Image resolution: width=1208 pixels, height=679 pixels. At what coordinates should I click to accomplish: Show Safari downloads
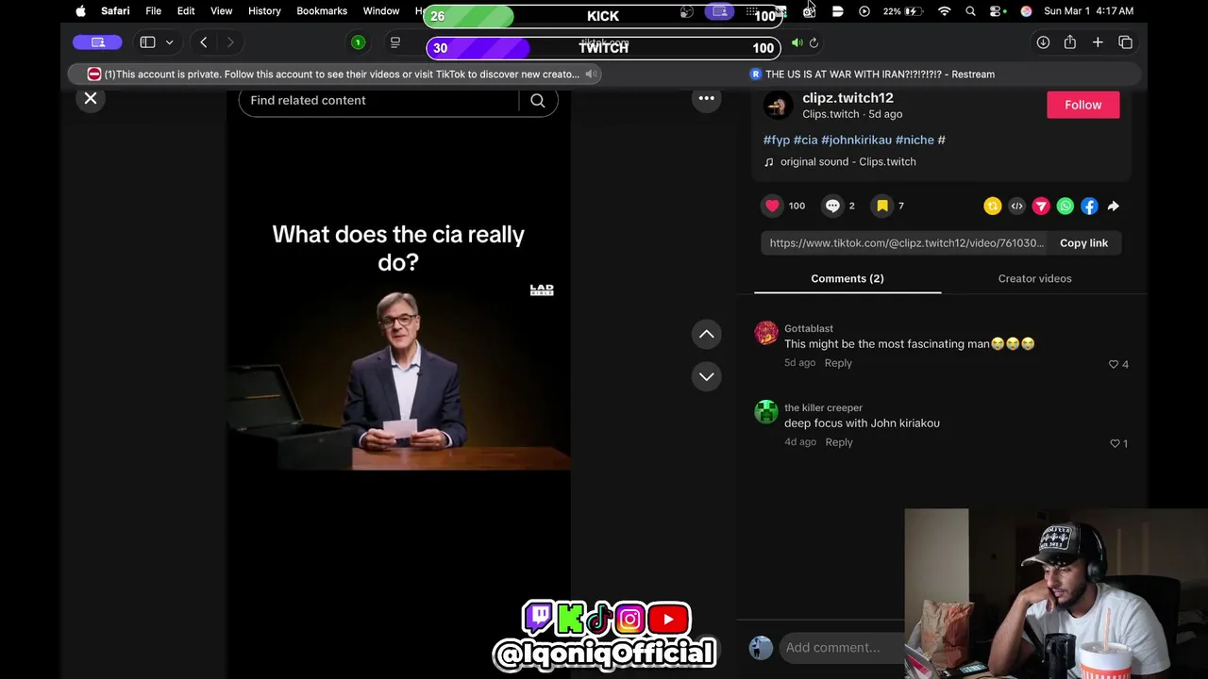coord(1043,42)
